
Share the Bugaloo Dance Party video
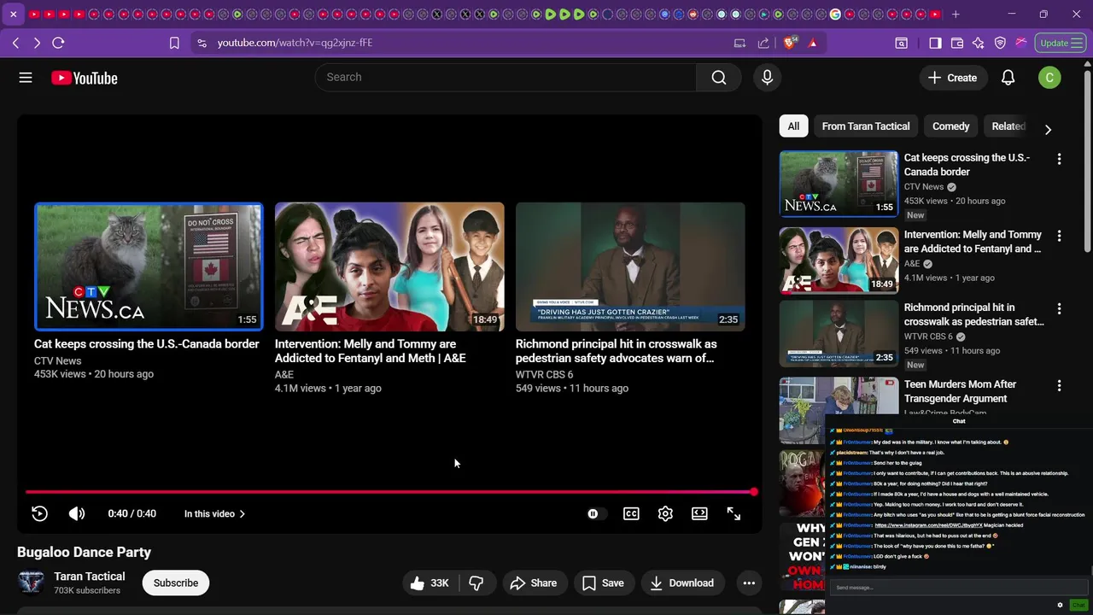click(x=534, y=583)
